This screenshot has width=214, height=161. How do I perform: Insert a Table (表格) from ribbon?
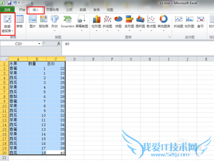pos(19,21)
